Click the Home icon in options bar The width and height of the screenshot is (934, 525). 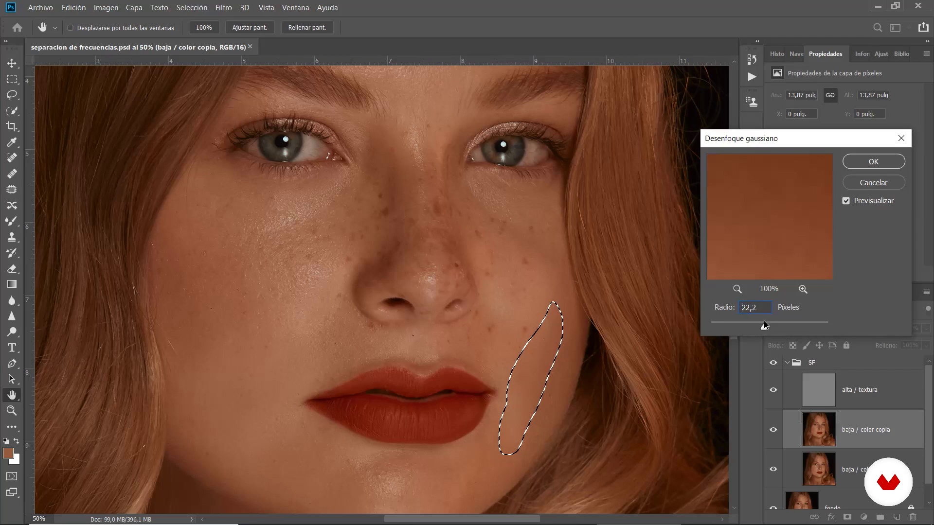[18, 28]
